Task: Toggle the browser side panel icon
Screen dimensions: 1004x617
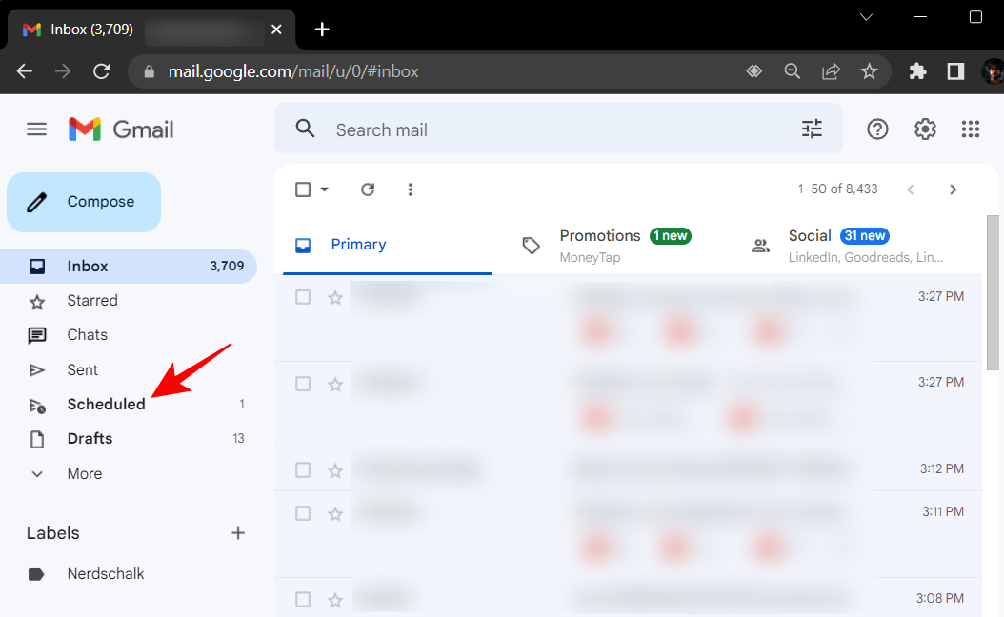Action: tap(956, 71)
